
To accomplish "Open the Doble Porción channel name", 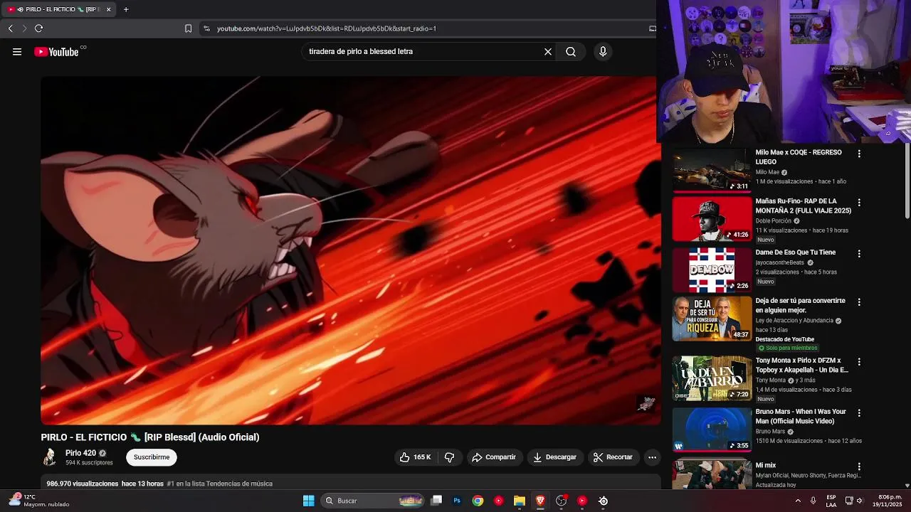I will click(x=773, y=220).
